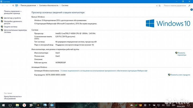This screenshot has width=193, height=108.
Task: Open Rockstar Games Launcher taskbar icon
Action: pyautogui.click(x=38, y=105)
